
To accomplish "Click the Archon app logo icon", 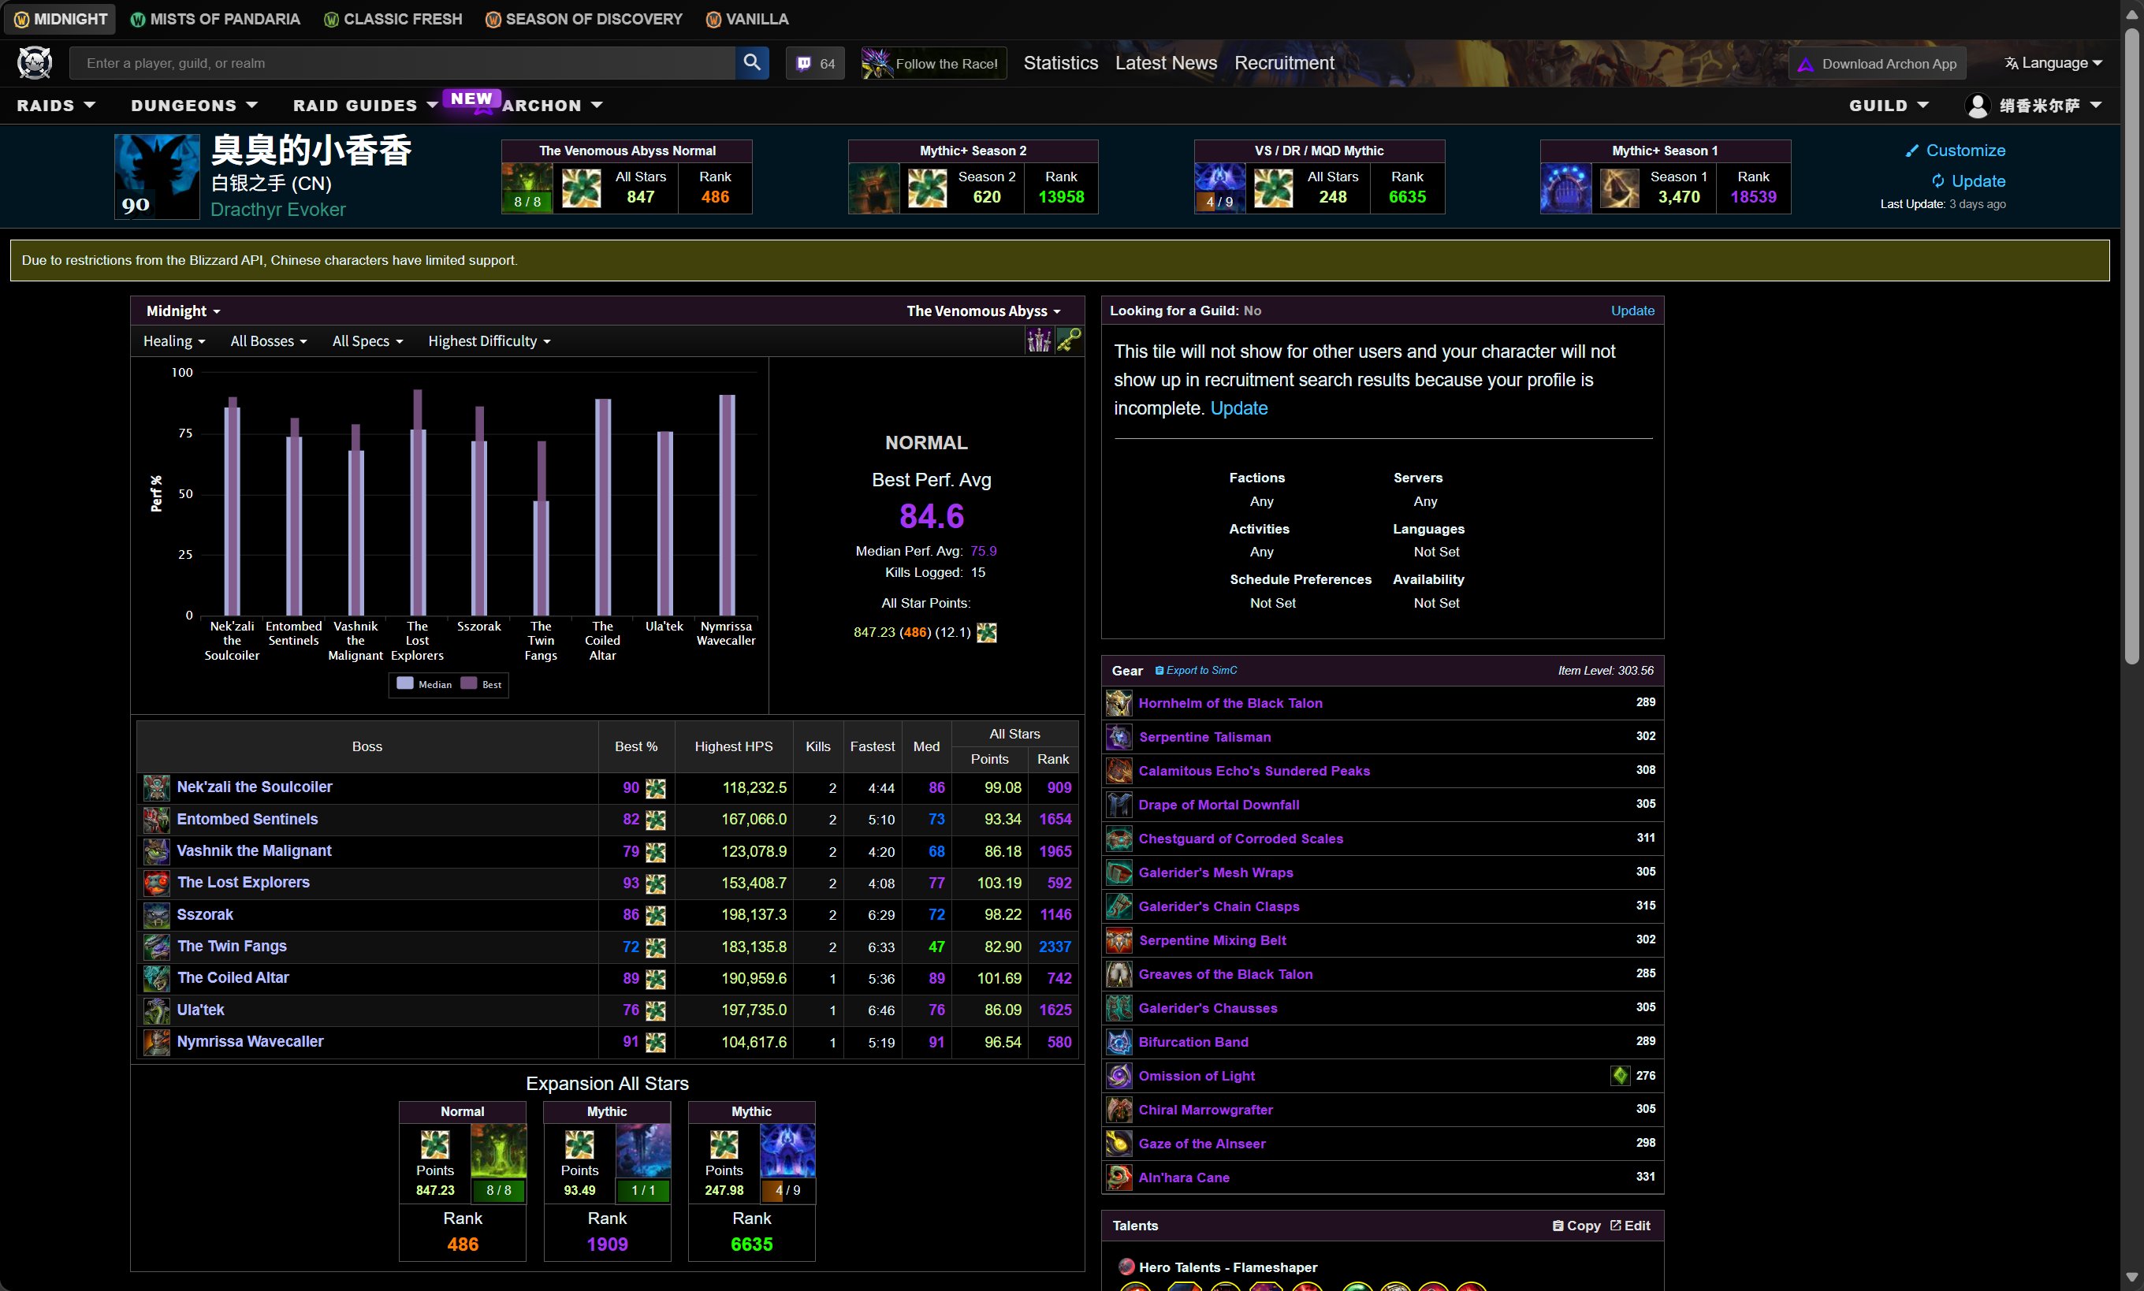I will click(x=1806, y=65).
